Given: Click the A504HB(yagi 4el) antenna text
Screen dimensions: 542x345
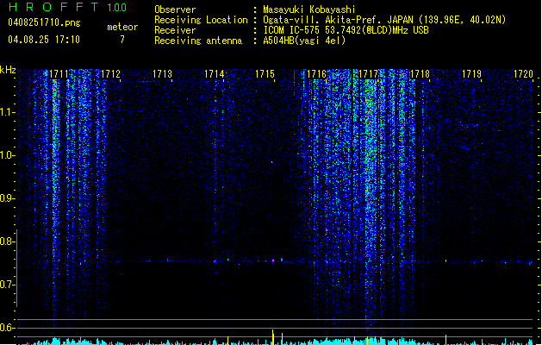Looking at the screenshot, I should 304,41.
